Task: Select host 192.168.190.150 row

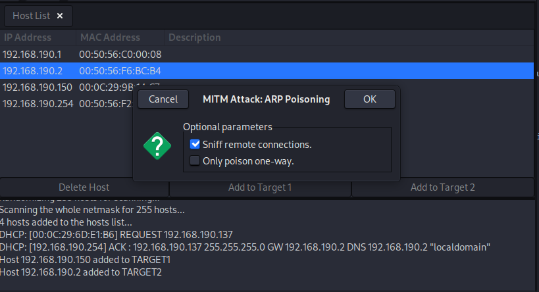Action: tap(38, 87)
